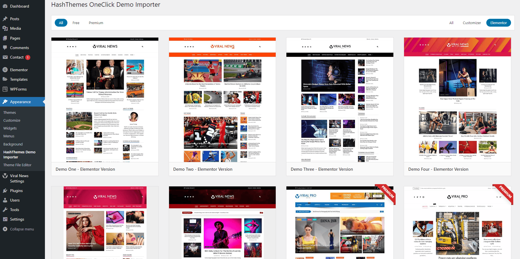Filter demos by Free
Screen dimensions: 520x259
point(76,23)
